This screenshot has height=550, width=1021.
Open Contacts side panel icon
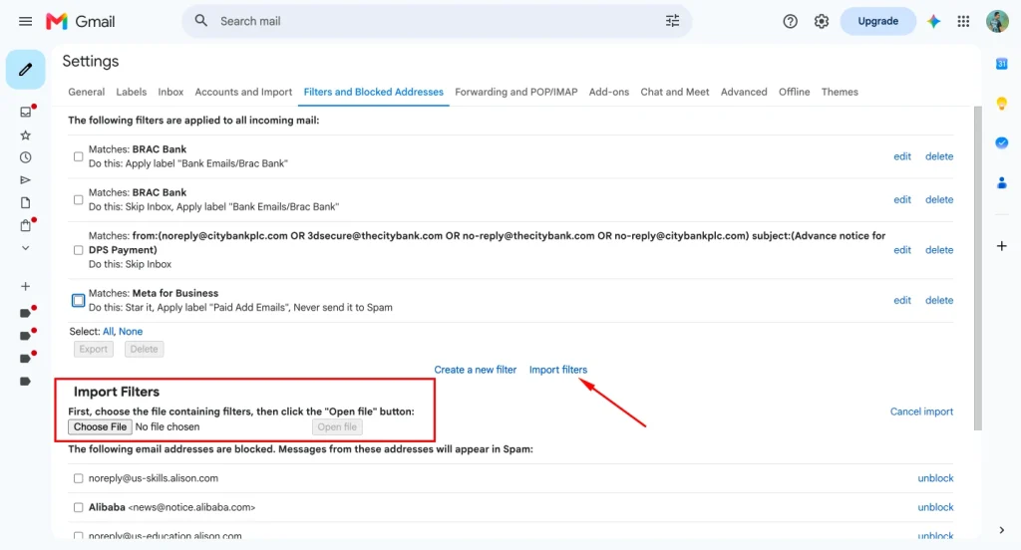(1001, 183)
